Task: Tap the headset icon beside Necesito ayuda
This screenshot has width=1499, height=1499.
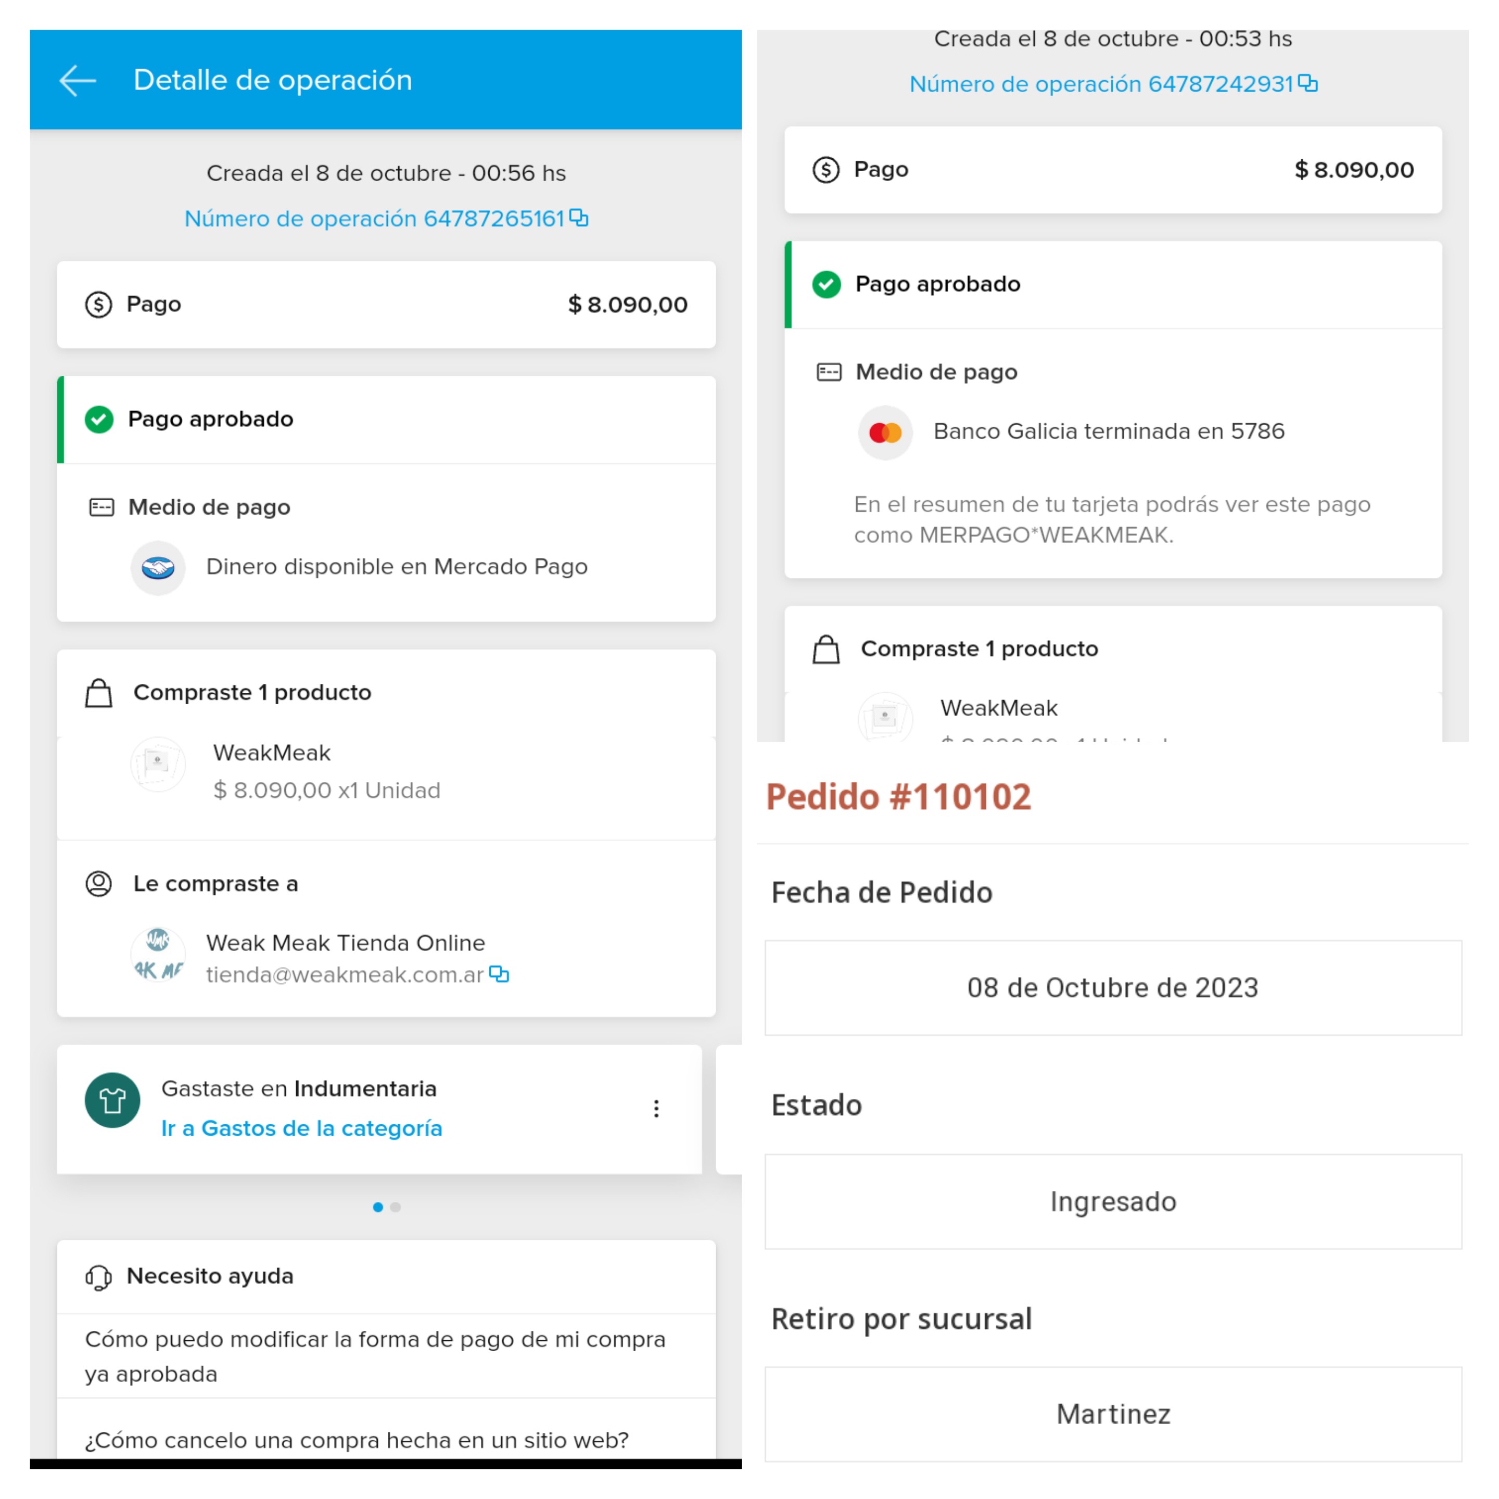Action: click(x=98, y=1277)
